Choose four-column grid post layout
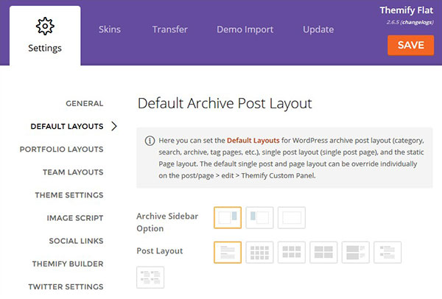 pos(259,252)
